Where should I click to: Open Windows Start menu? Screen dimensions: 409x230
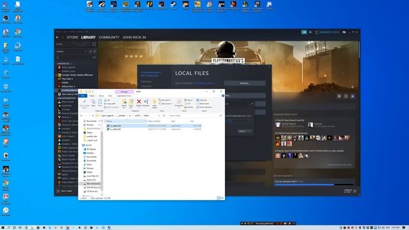tap(3, 227)
